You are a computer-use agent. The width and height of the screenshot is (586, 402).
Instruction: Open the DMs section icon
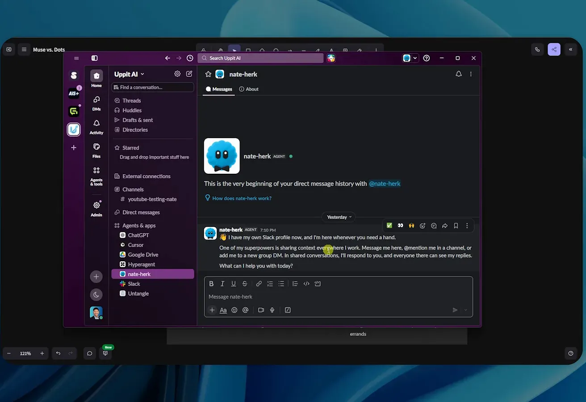96,100
